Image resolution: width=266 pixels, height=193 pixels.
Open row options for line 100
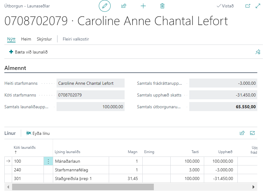point(48,161)
